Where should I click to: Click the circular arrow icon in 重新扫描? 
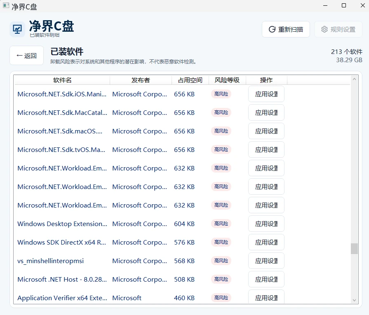point(272,29)
